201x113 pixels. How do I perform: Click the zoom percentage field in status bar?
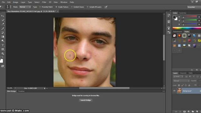click(10, 88)
